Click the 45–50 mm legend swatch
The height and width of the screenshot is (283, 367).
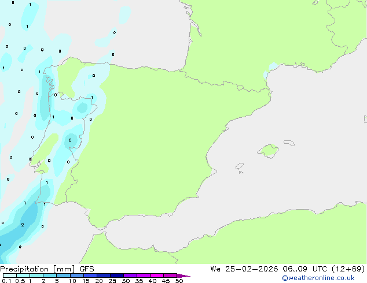pos(170,275)
